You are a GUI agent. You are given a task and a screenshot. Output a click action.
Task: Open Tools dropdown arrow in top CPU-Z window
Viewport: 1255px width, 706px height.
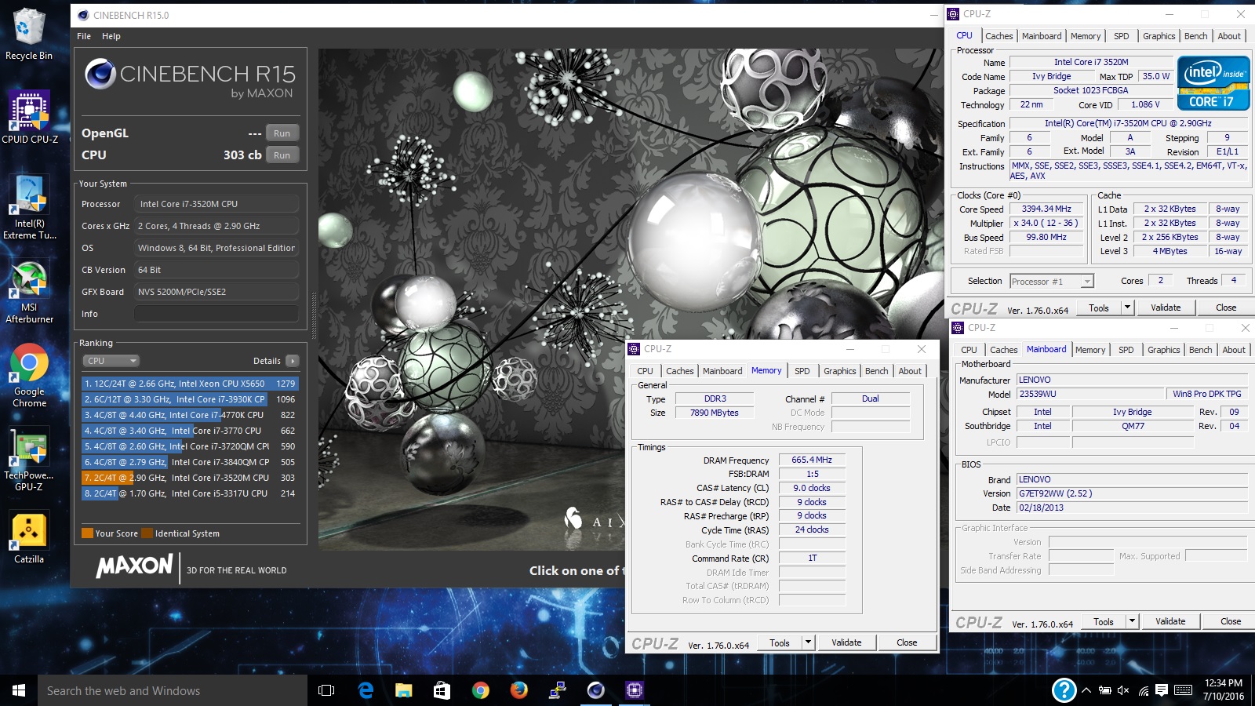[x=1127, y=308]
